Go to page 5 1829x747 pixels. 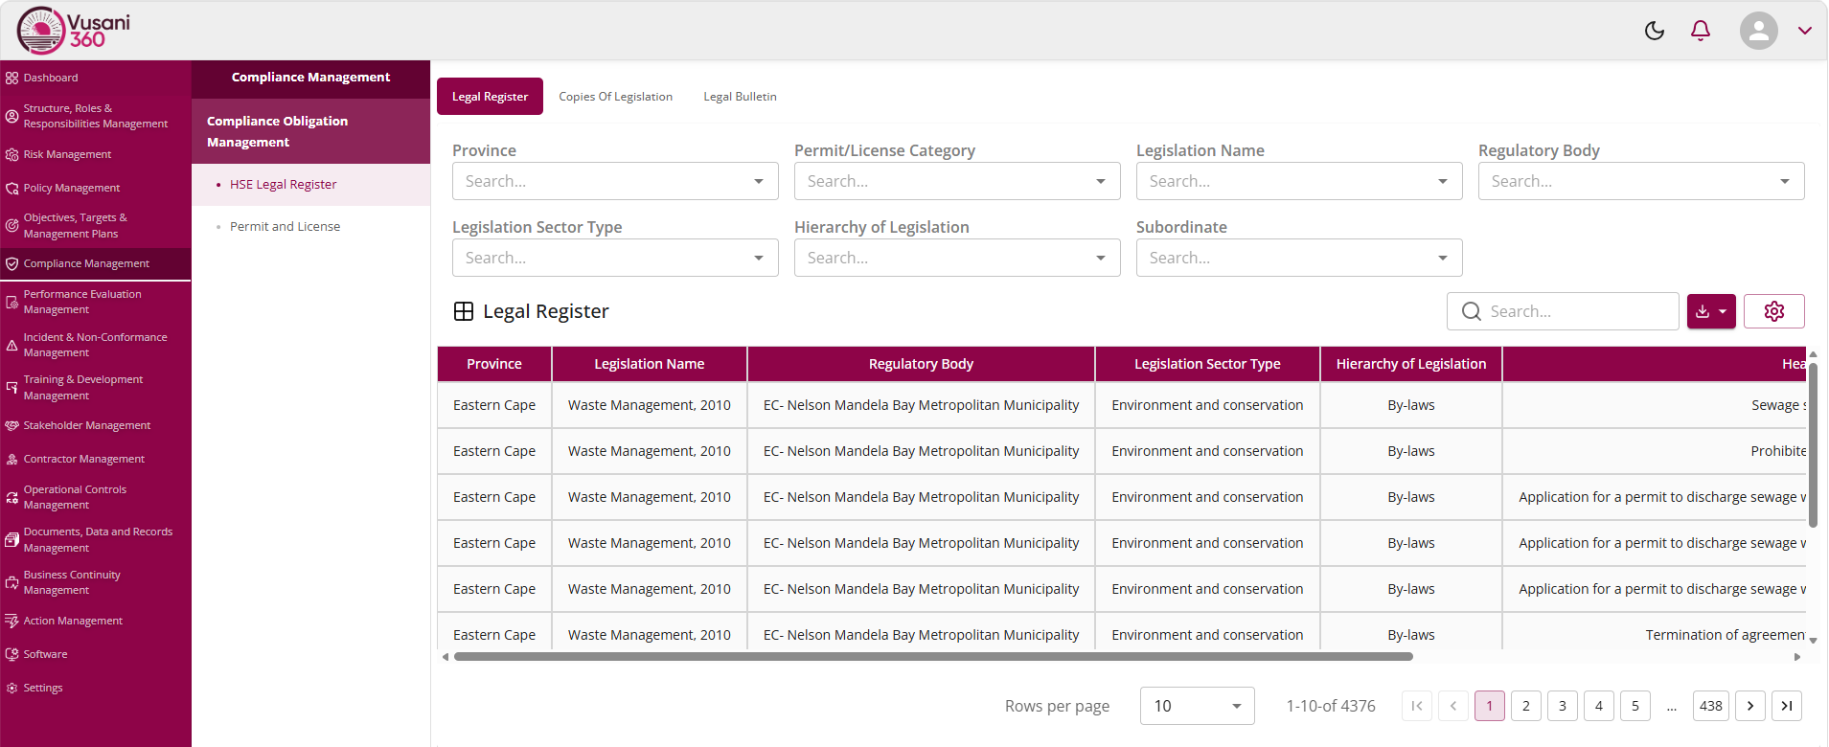click(x=1635, y=706)
